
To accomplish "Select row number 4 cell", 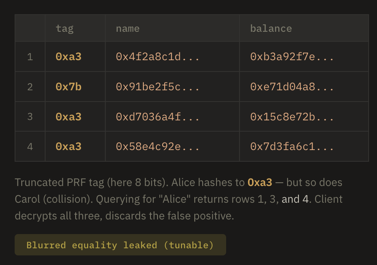I will click(30, 147).
